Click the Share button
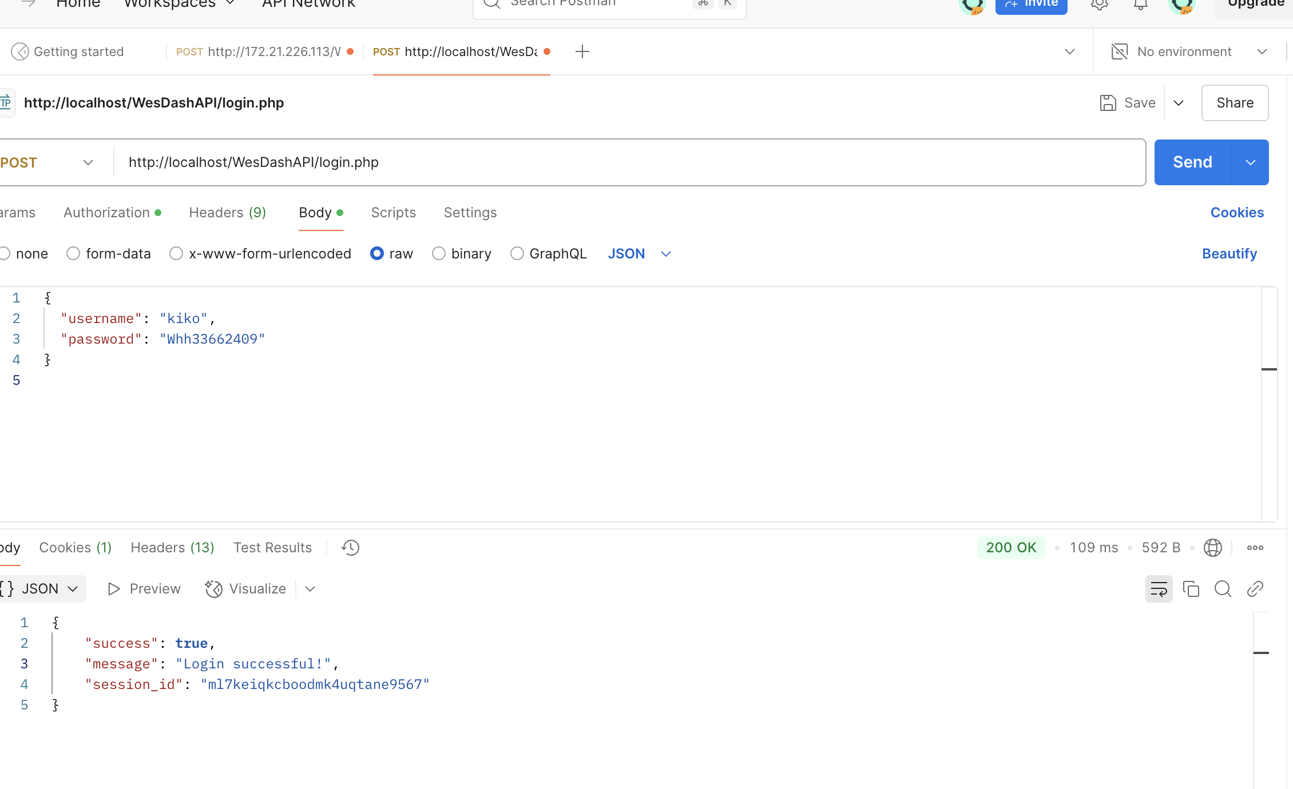Viewport: 1293px width, 789px height. (x=1234, y=102)
